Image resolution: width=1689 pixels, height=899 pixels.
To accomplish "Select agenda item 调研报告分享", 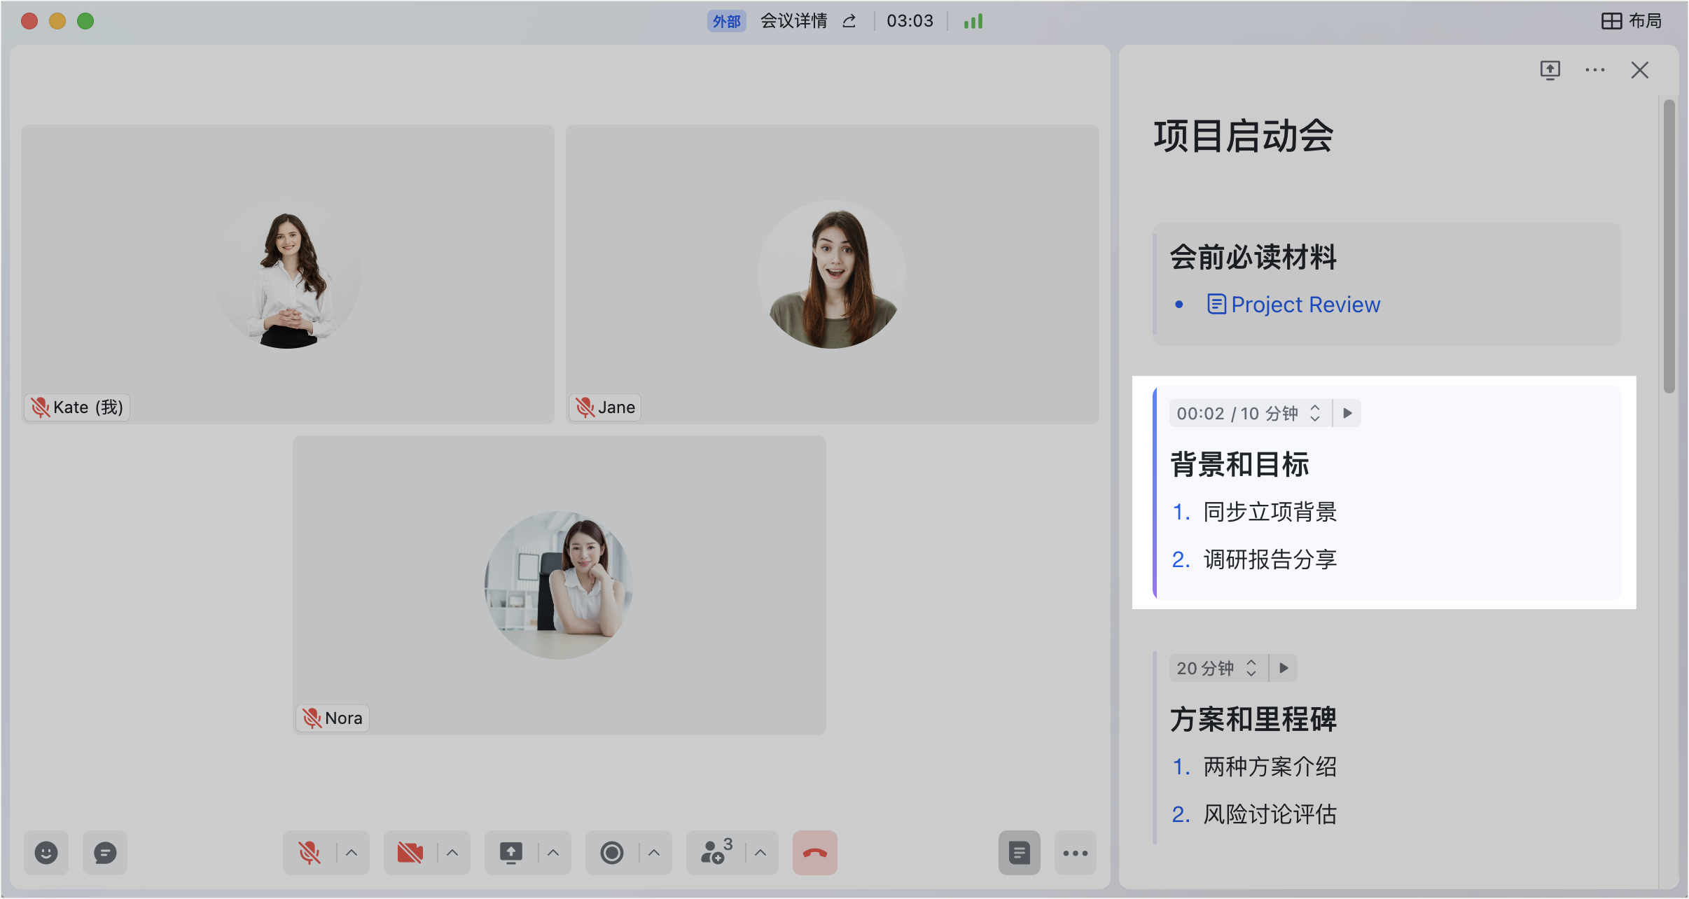I will tap(1270, 559).
